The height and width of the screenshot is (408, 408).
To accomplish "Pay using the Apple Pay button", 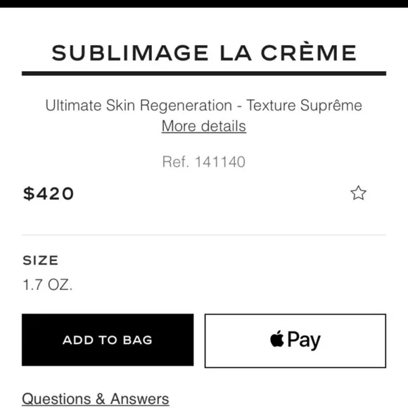I will 295,341.
